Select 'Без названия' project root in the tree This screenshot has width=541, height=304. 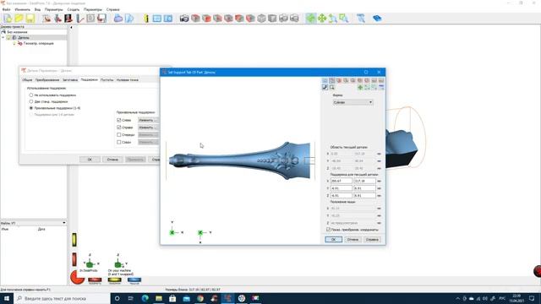click(17, 32)
